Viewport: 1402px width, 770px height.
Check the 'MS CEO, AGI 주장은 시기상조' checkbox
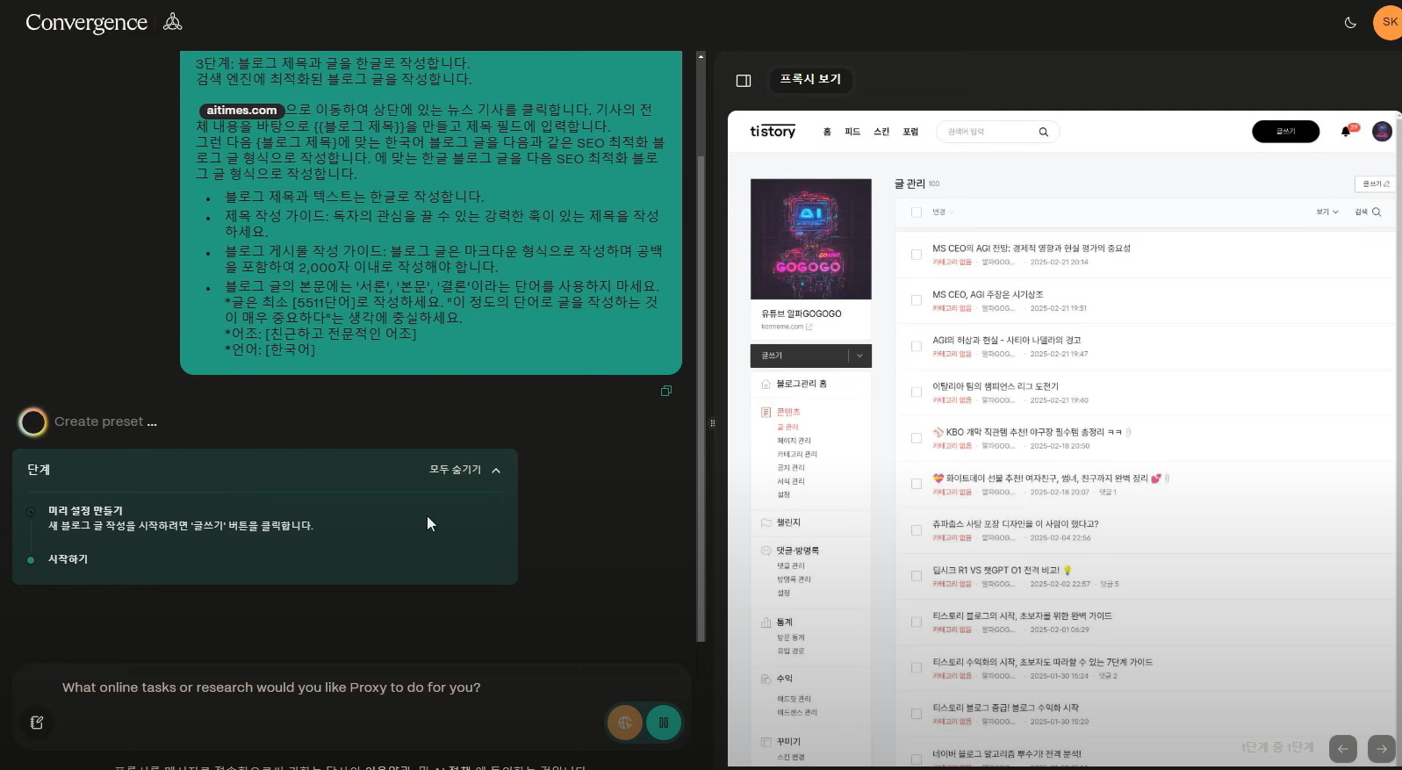pyautogui.click(x=917, y=300)
